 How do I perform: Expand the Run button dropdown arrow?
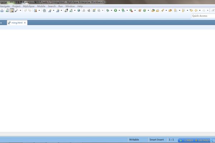(119, 11)
